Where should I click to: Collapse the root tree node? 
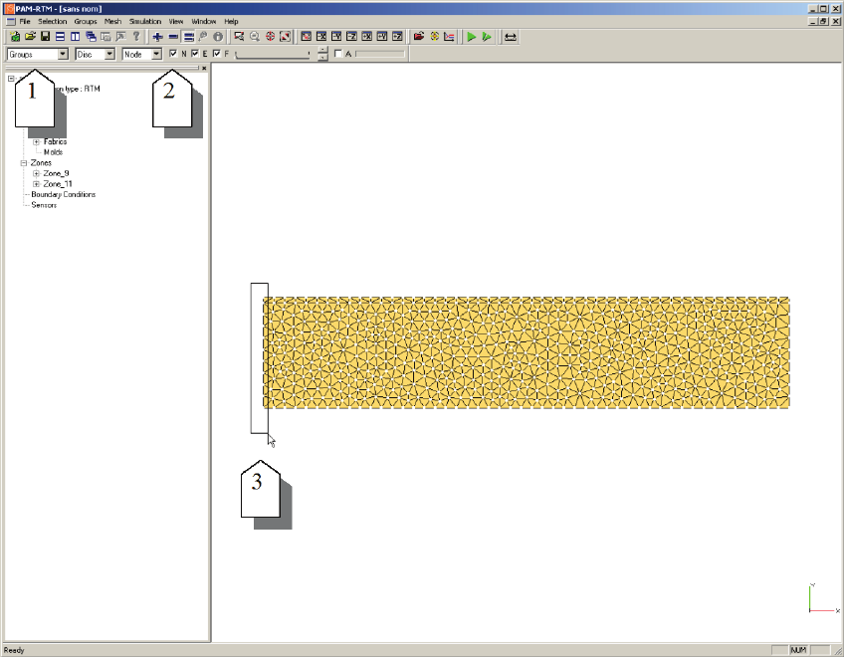[11, 79]
